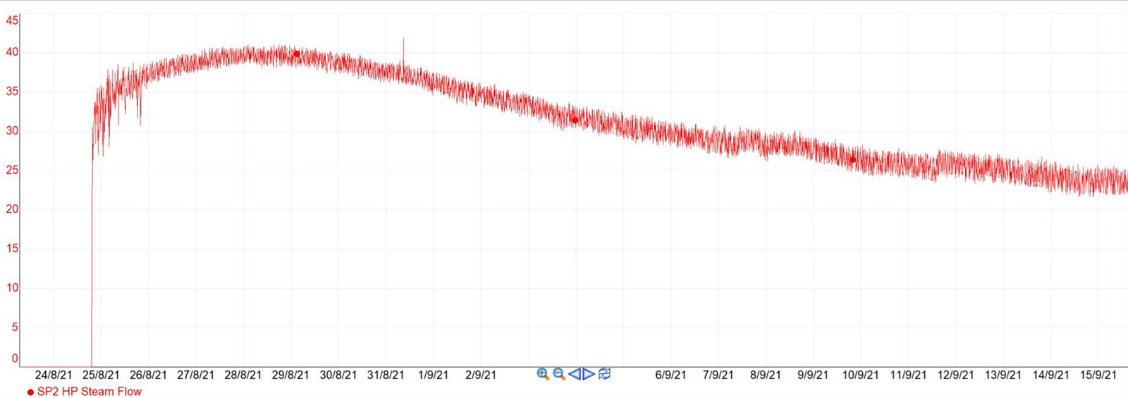
Task: Click the tall spike peak near 31/8/21
Action: [x=403, y=40]
